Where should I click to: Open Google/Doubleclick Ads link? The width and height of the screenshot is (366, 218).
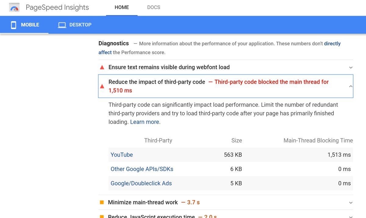[x=141, y=183]
